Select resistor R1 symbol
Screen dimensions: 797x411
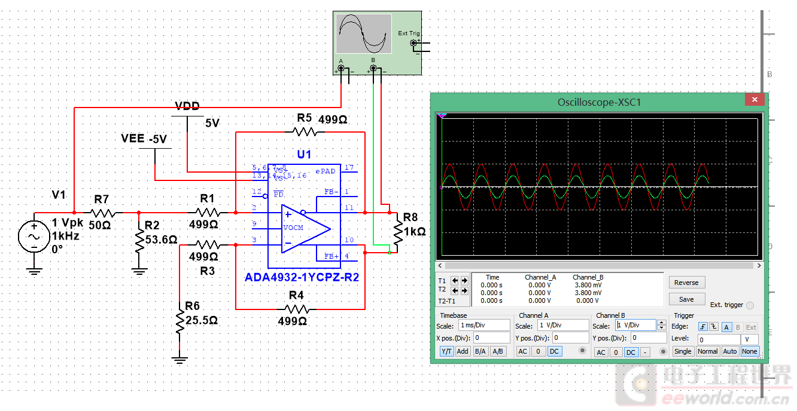(x=207, y=212)
